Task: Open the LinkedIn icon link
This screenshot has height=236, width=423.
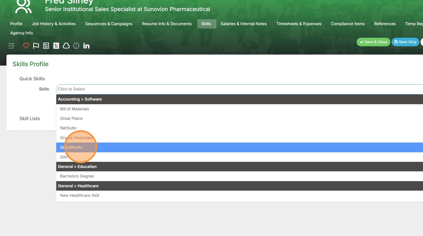Action: pos(86,46)
